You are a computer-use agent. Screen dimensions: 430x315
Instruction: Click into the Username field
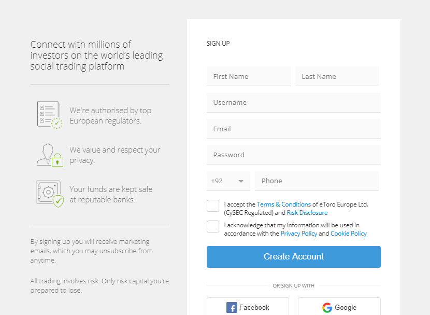point(293,103)
